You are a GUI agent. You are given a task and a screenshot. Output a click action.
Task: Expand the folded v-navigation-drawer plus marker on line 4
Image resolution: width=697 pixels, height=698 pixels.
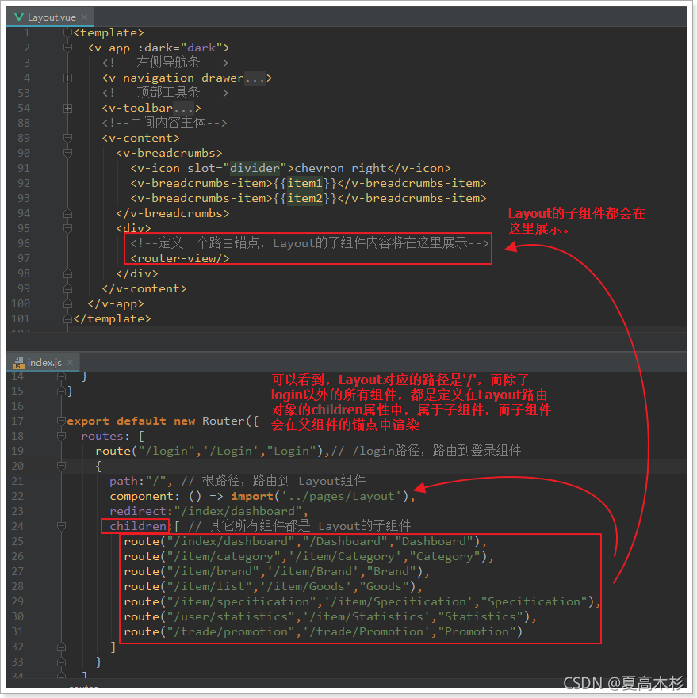(x=67, y=78)
